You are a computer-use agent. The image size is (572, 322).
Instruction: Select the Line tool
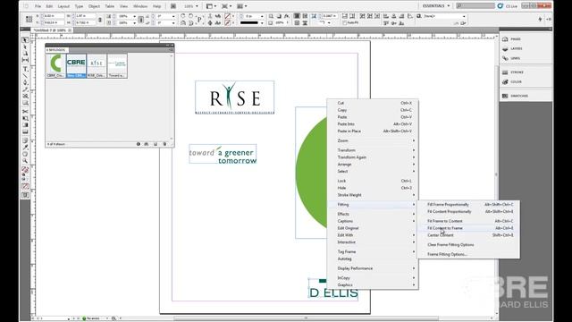(x=25, y=75)
